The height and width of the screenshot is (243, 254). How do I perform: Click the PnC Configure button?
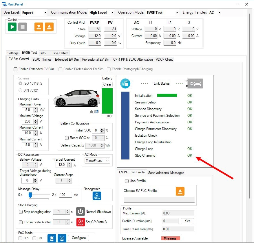[x=79, y=238]
